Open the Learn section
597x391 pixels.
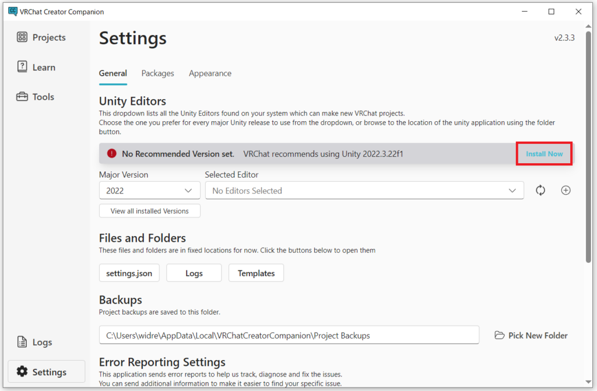tap(36, 67)
